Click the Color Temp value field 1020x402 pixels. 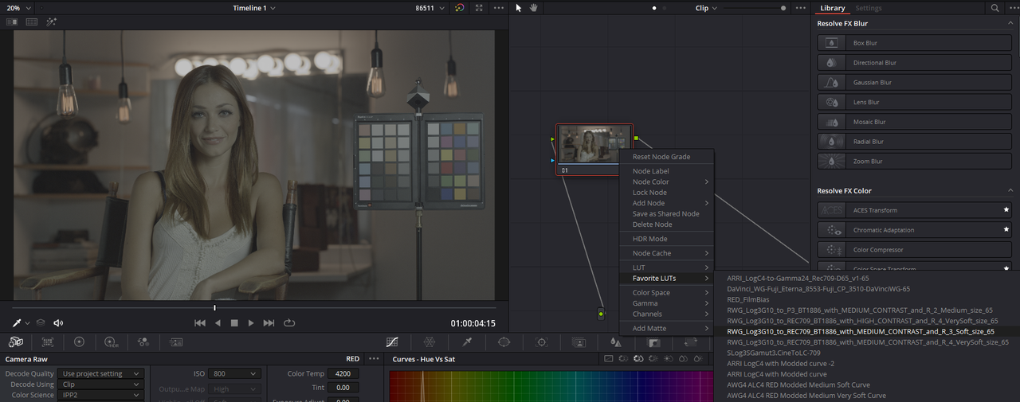[x=343, y=373]
